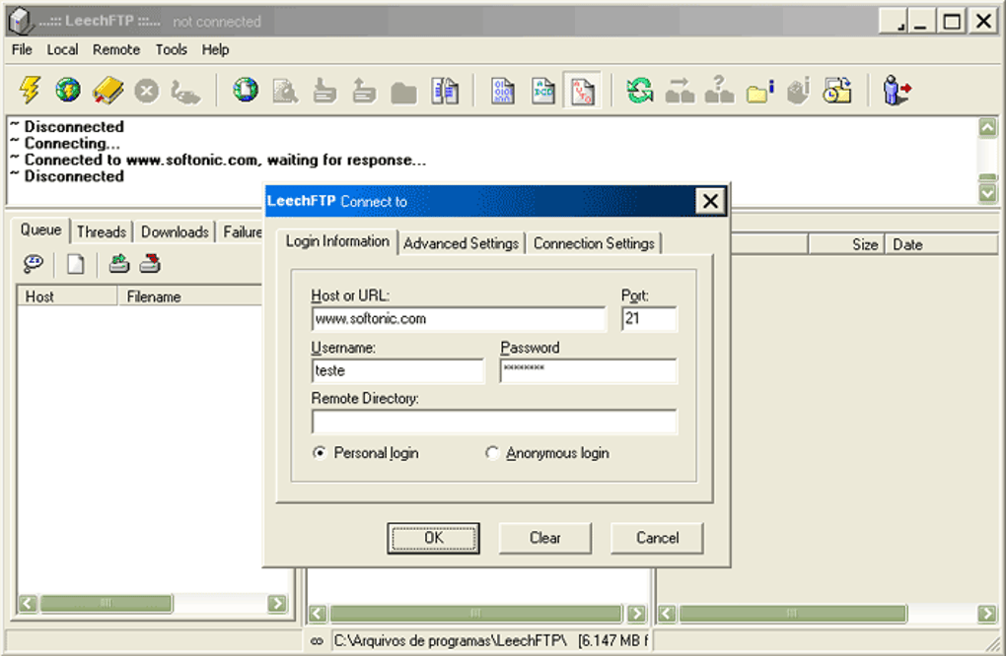1006x656 pixels.
Task: Select the Anonymous login radio button
Action: point(492,454)
